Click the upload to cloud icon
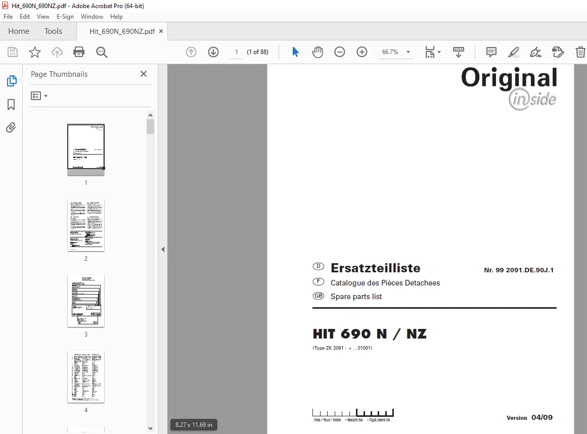This screenshot has width=587, height=434. (57, 52)
